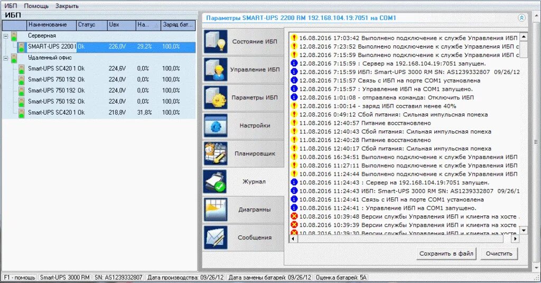This screenshot has height=283, width=541.
Task: Sort by the Наименование column header
Action: point(51,25)
